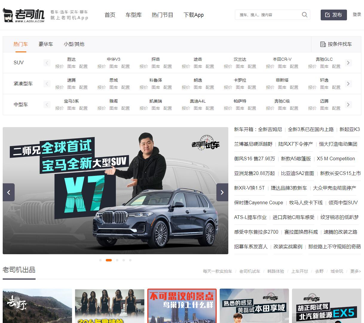Open 大众甲壳虫彻底停产 headline
The height and width of the screenshot is (323, 364).
[334, 188]
